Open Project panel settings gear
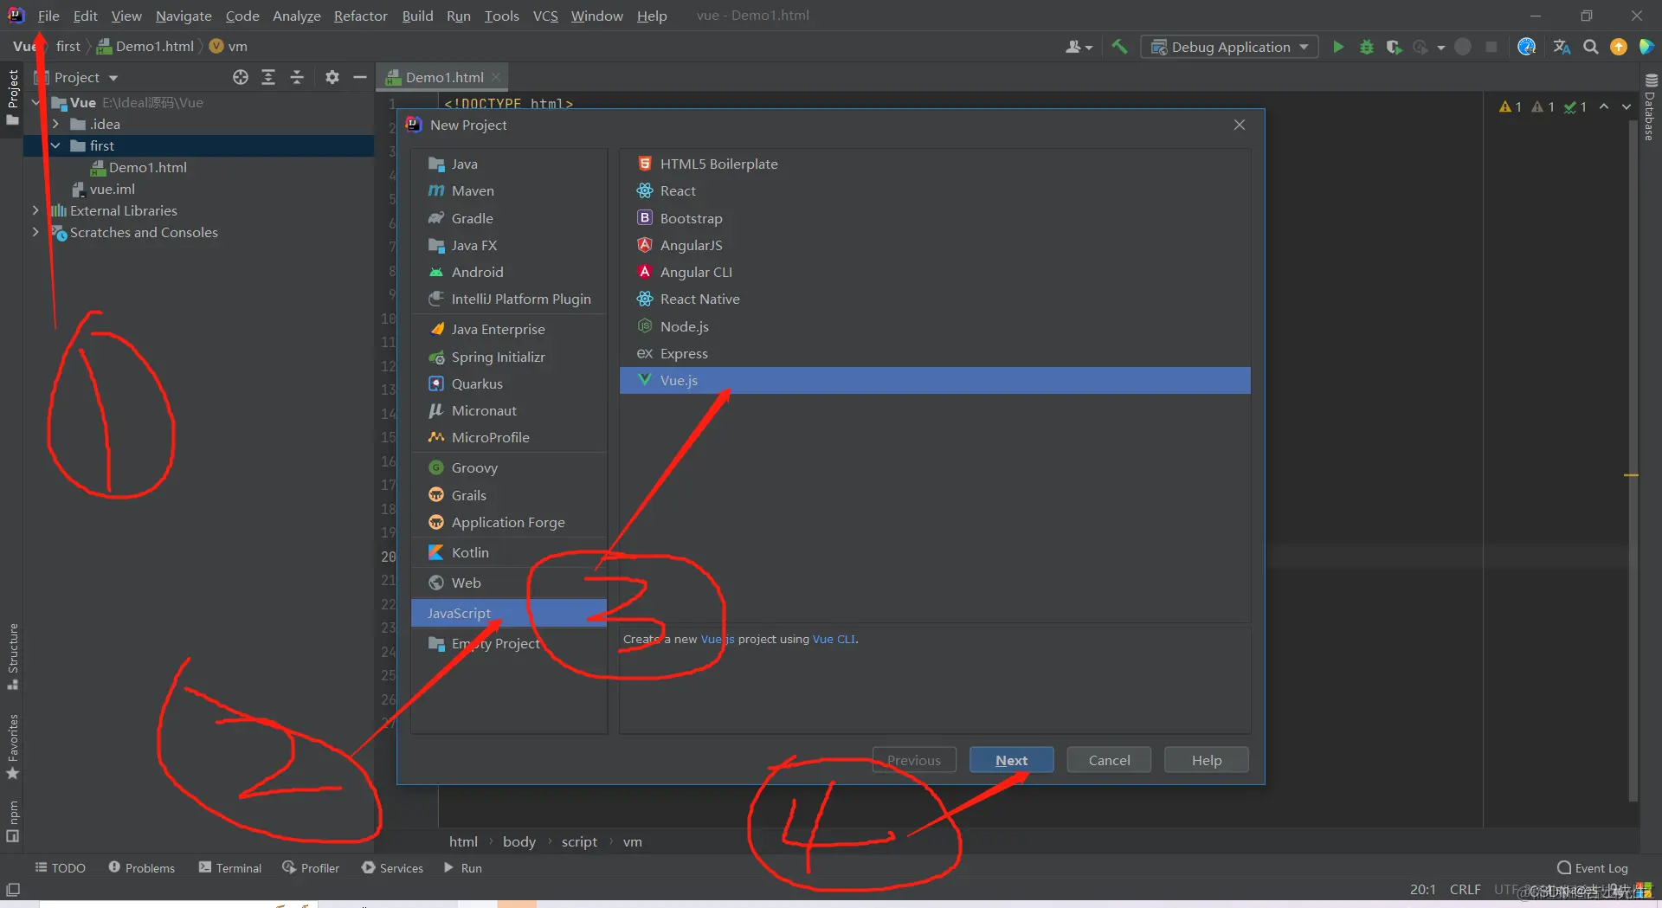 click(332, 77)
